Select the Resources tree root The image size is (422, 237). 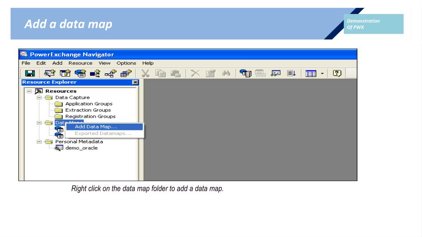tap(61, 91)
